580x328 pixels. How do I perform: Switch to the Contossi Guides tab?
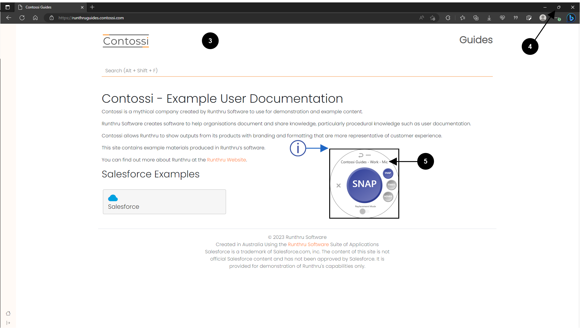pyautogui.click(x=48, y=7)
